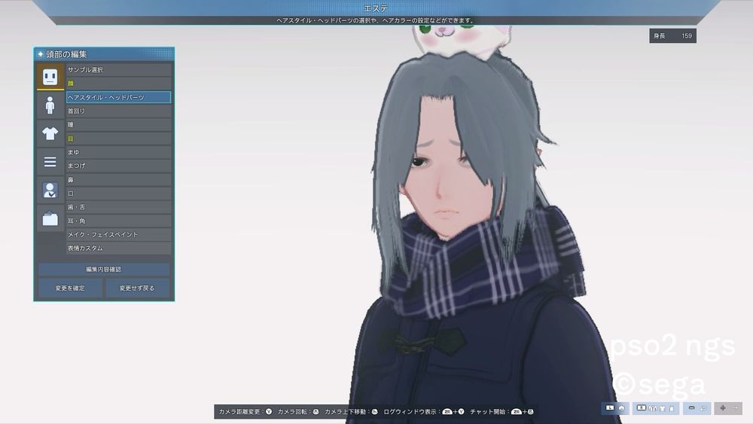753x424 pixels.
Task: Click the 編集内容確認 button
Action: [104, 270]
